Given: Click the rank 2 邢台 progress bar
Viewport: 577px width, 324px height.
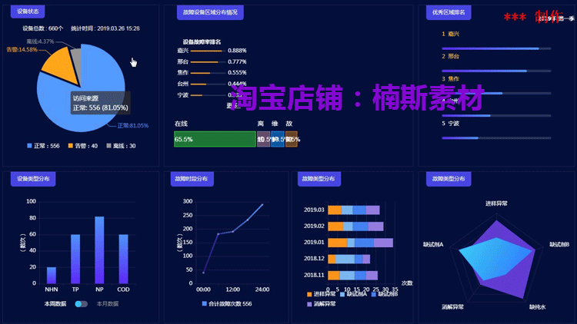Looking at the screenshot, I should [x=496, y=71].
